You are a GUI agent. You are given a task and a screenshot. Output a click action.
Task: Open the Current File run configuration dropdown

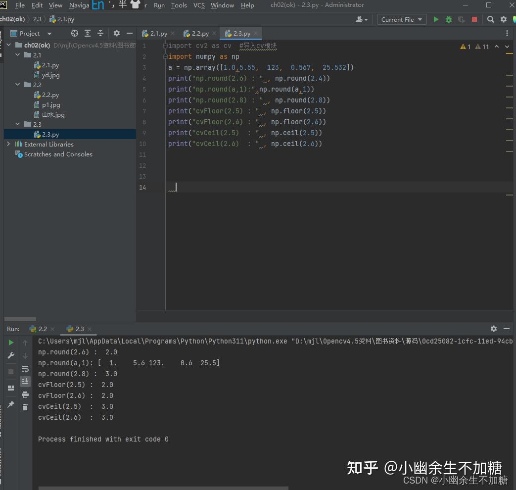pos(401,19)
